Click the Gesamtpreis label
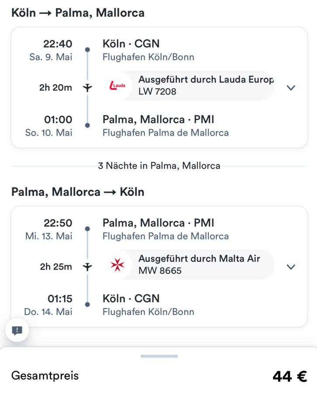The height and width of the screenshot is (394, 317). click(x=45, y=375)
